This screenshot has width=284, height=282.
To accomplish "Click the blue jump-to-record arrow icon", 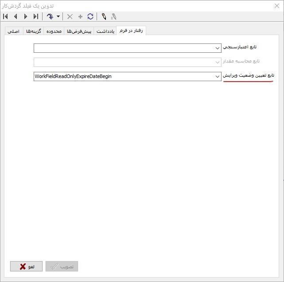I will (x=50, y=17).
